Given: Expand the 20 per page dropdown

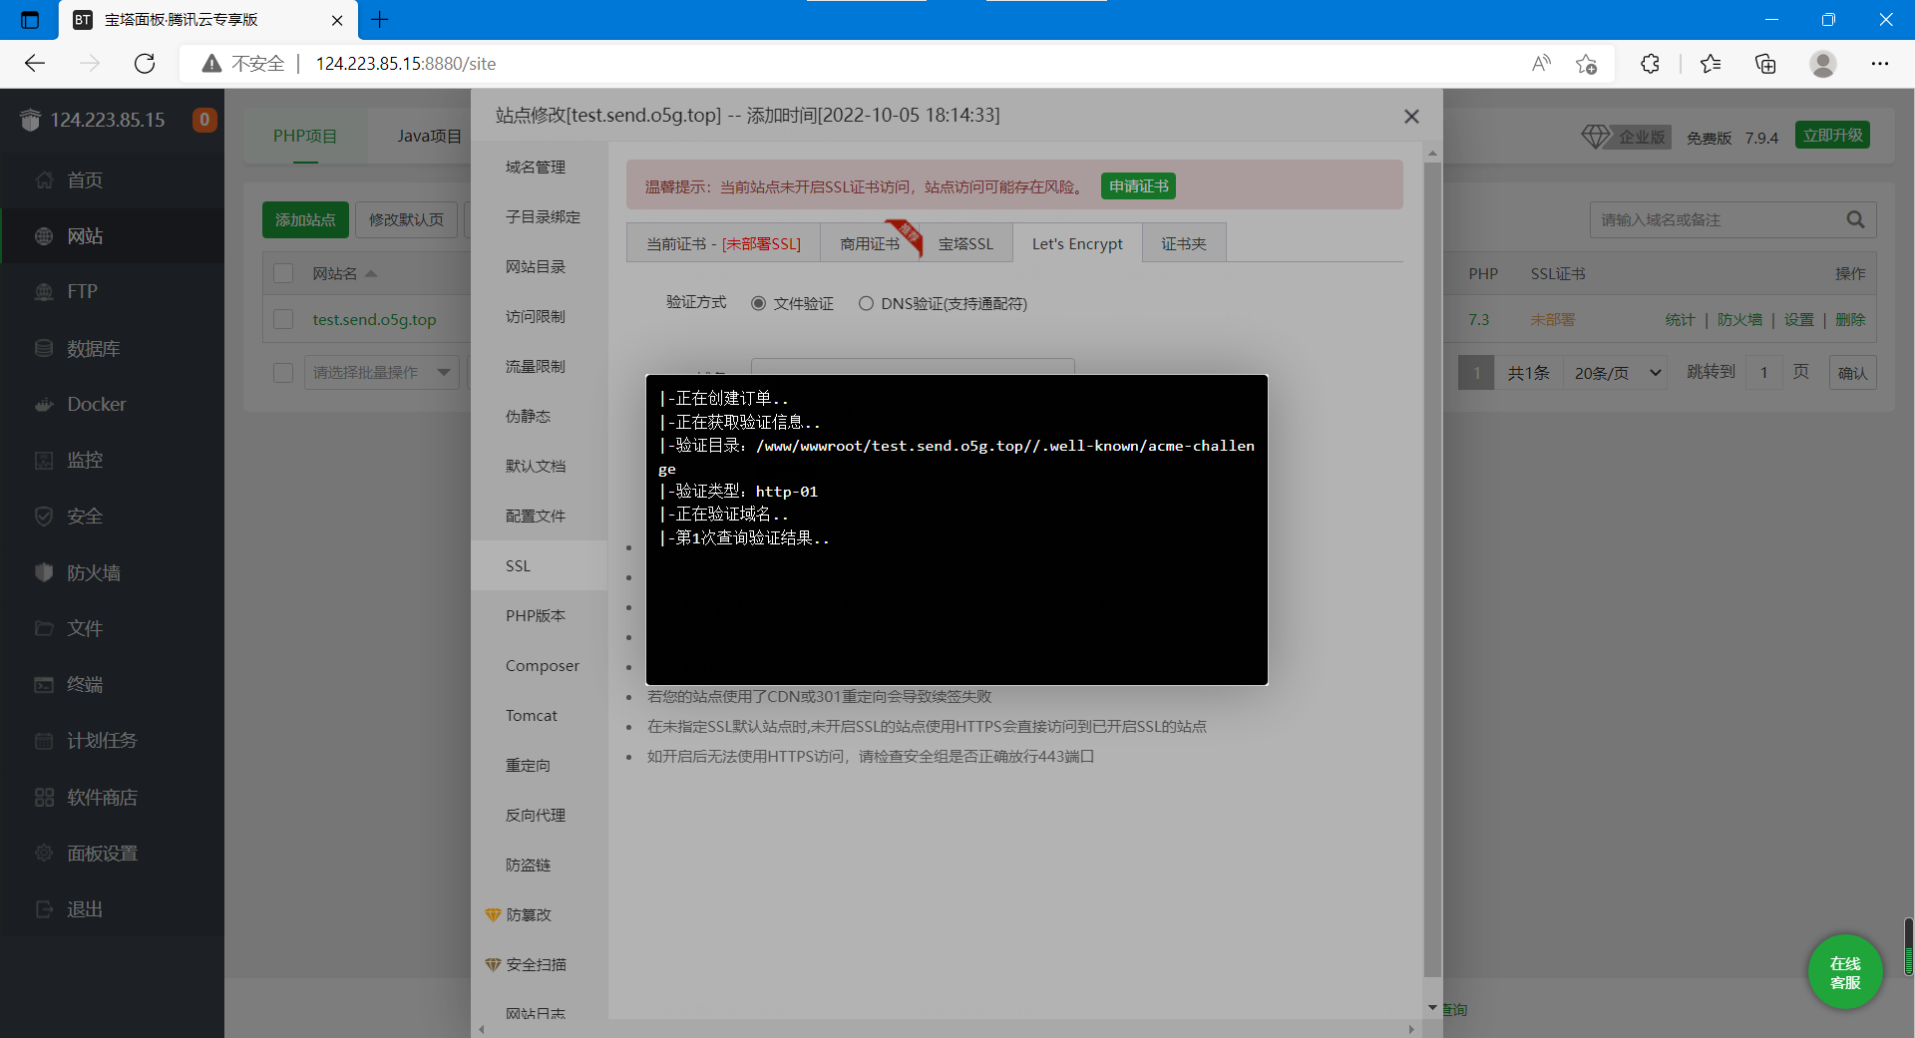Looking at the screenshot, I should tap(1616, 373).
